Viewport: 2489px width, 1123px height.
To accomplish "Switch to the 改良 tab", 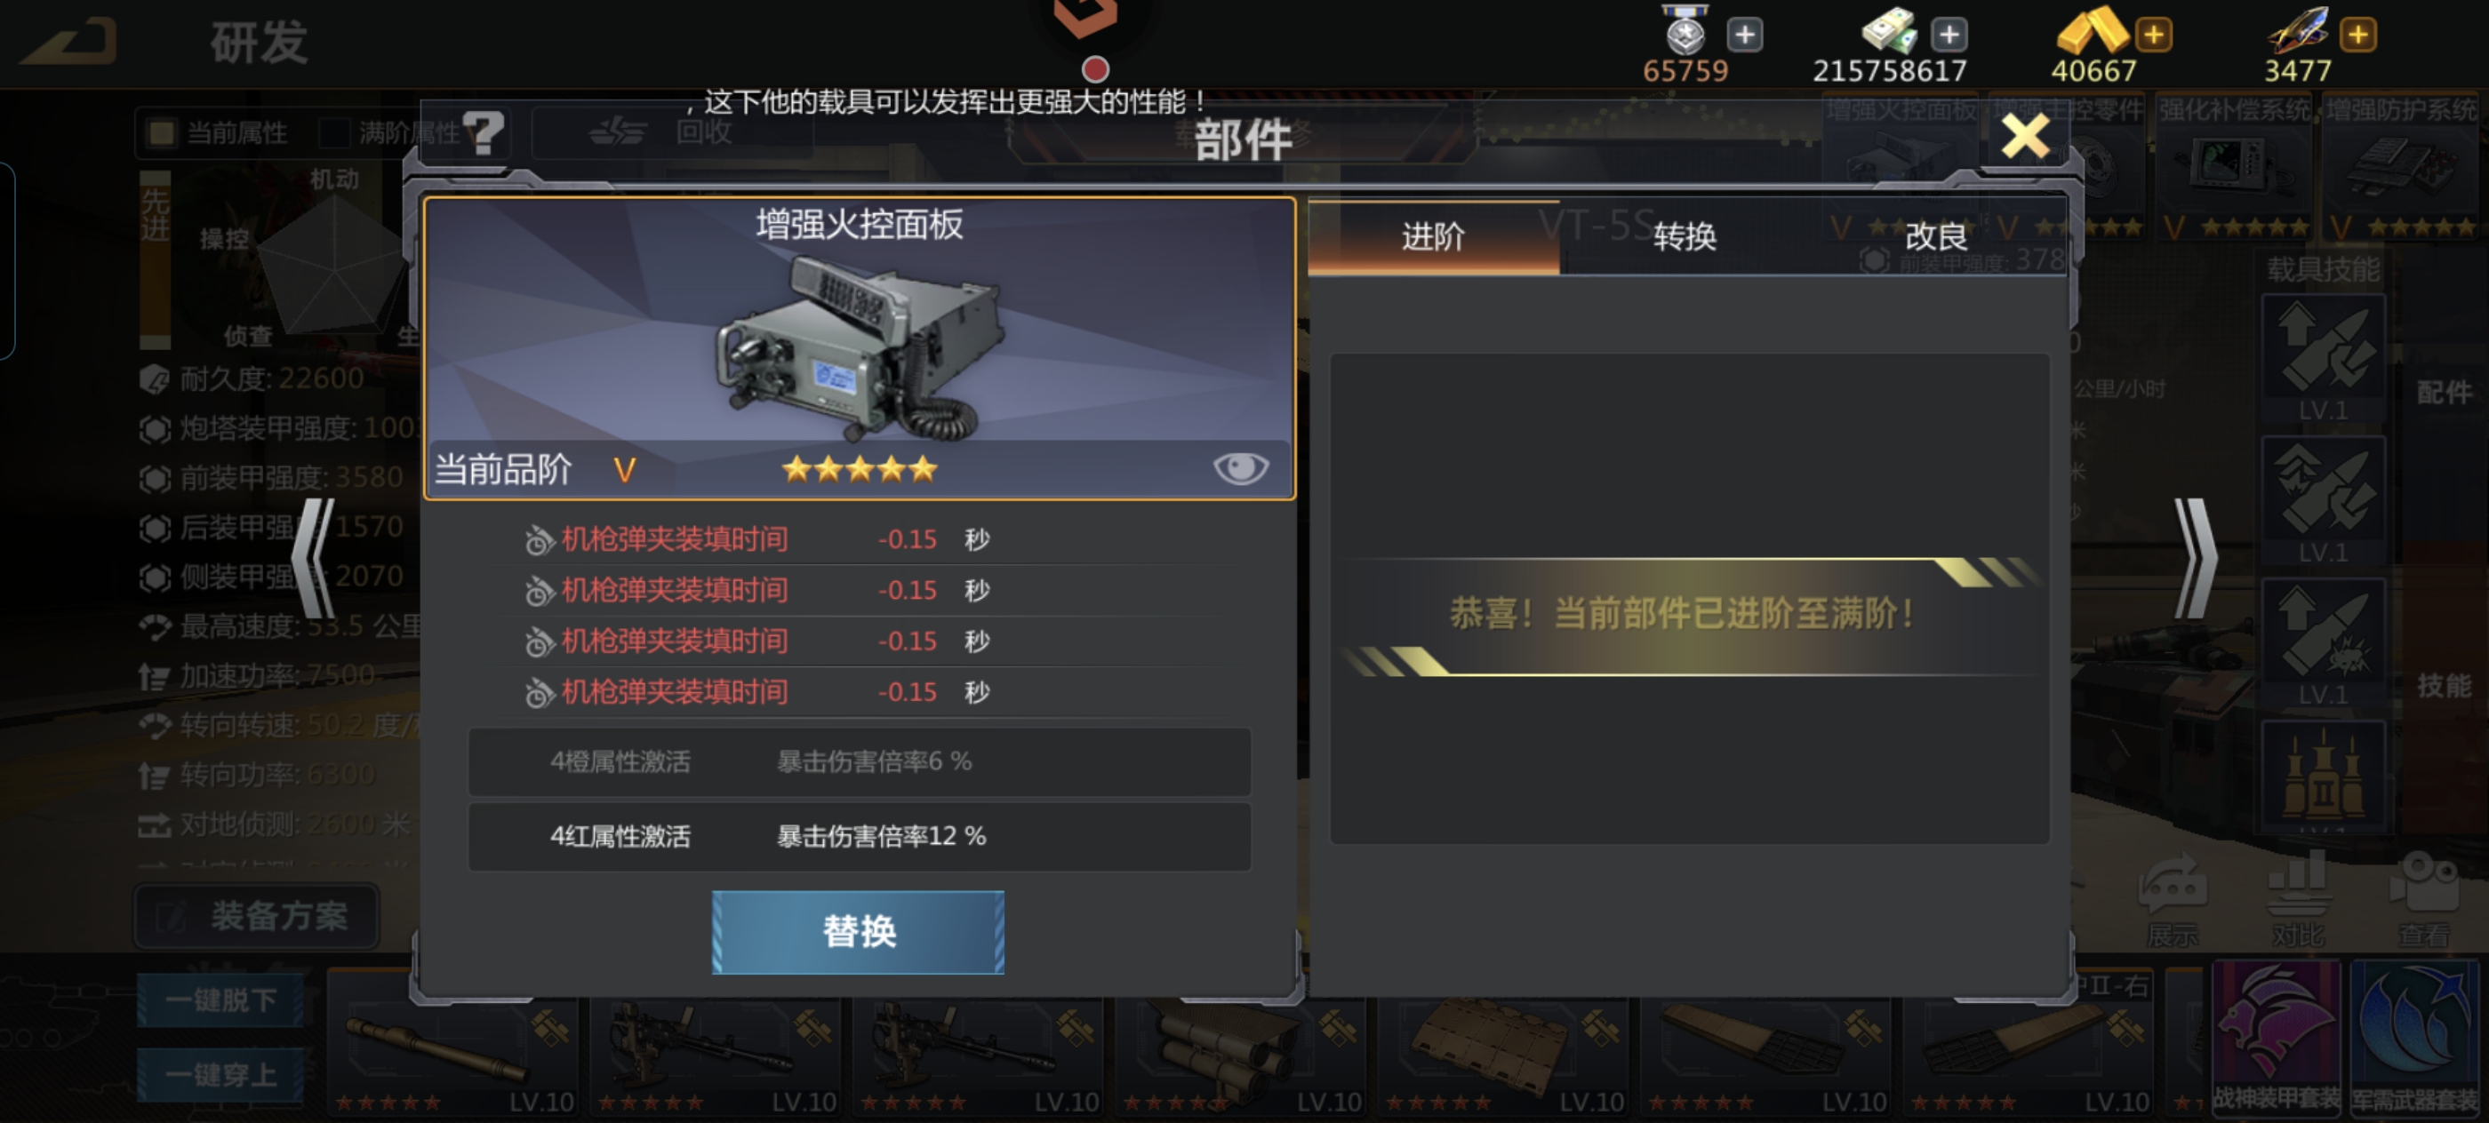I will [1935, 237].
